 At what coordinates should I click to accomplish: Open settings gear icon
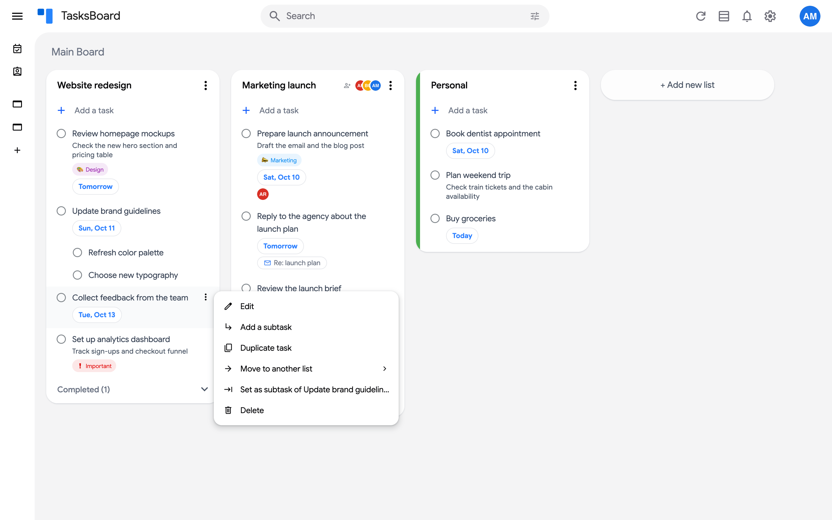coord(770,16)
